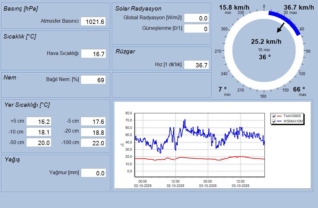Screen dimensions: 318x208
Task: Click the black wind direction arrow
Action: [x=281, y=28]
